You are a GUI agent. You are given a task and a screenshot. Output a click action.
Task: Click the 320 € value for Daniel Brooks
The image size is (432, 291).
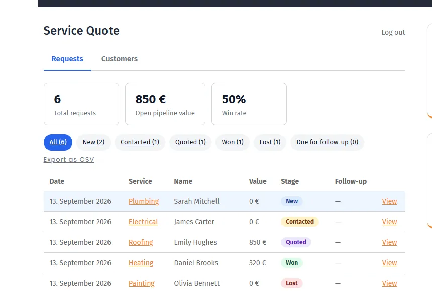257,263
